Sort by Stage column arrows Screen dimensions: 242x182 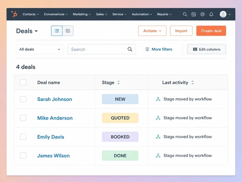(x=118, y=83)
